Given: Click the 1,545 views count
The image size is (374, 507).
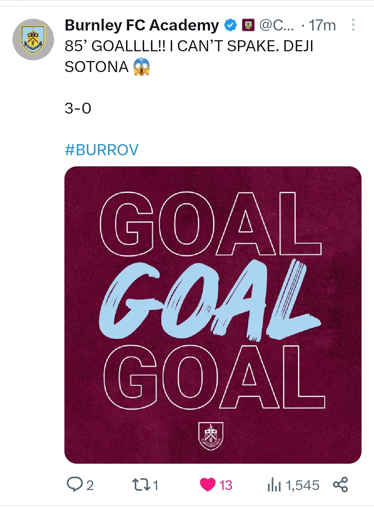Looking at the screenshot, I should coord(302,485).
